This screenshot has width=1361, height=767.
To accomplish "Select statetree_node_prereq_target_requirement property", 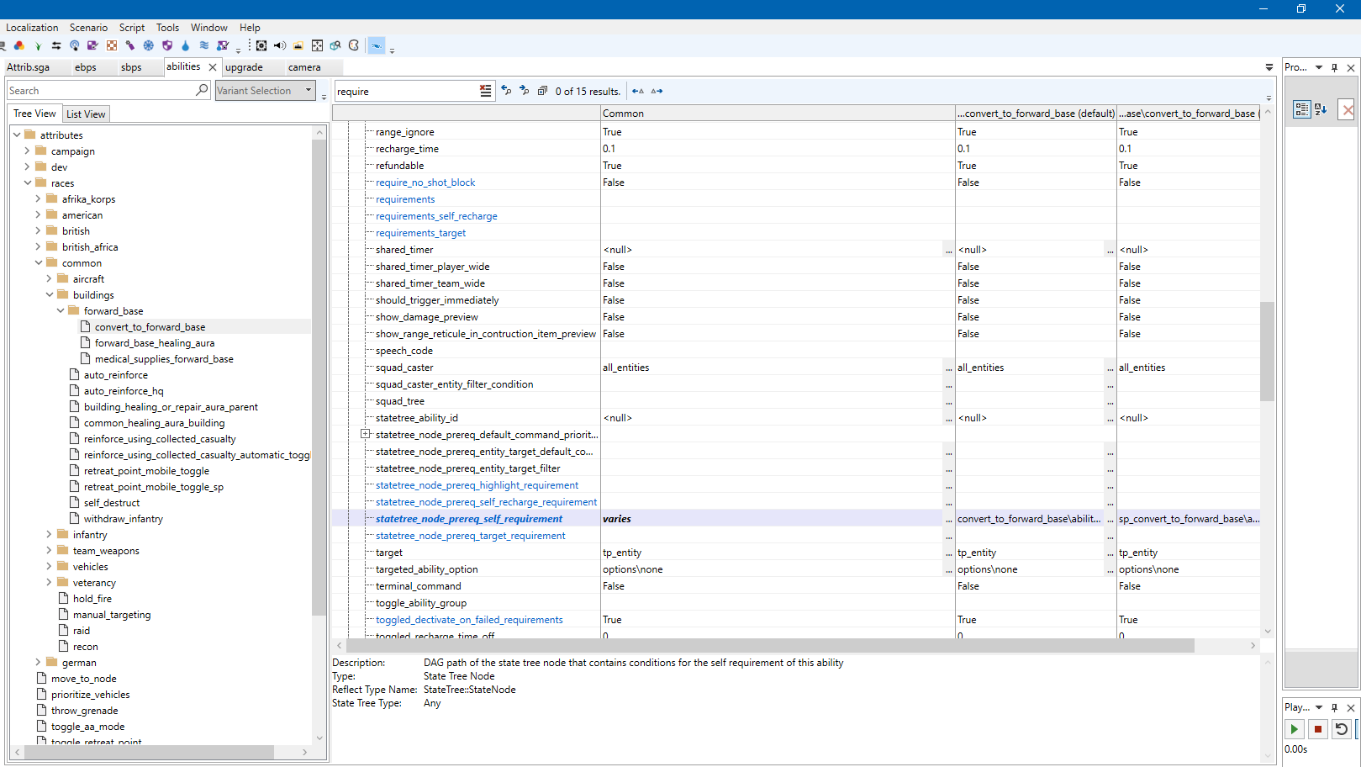I will coord(470,536).
